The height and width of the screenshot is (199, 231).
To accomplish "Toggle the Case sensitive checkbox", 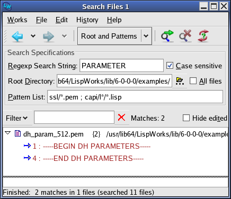I will point(170,66).
